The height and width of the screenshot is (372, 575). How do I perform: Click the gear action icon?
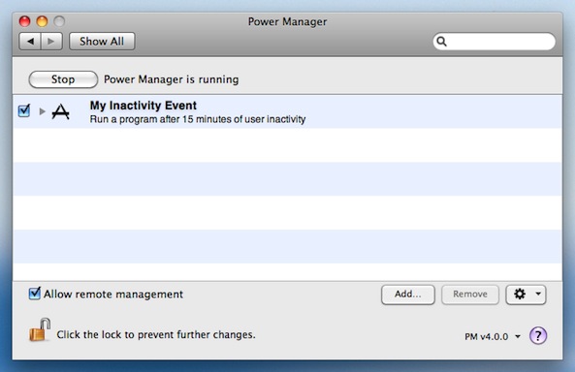pyautogui.click(x=520, y=294)
